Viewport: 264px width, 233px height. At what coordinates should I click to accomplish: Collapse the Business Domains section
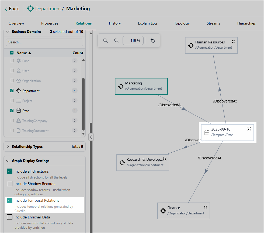pyautogui.click(x=8, y=32)
